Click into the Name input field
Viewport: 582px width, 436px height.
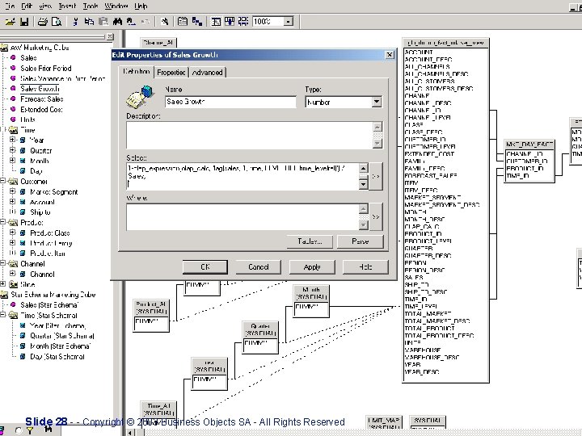pyautogui.click(x=230, y=102)
